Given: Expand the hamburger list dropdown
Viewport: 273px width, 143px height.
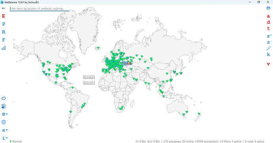Looking at the screenshot, I should (x=4, y=114).
